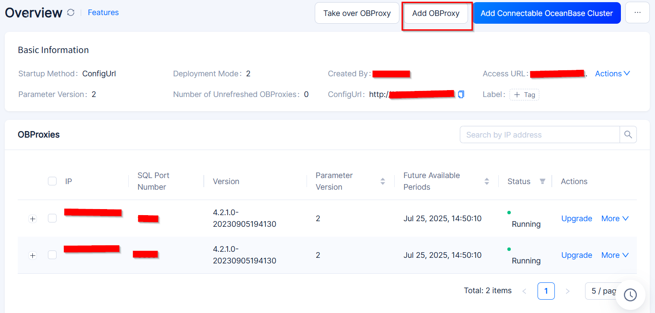Add a label with the Tag button
The image size is (655, 313).
(x=524, y=94)
